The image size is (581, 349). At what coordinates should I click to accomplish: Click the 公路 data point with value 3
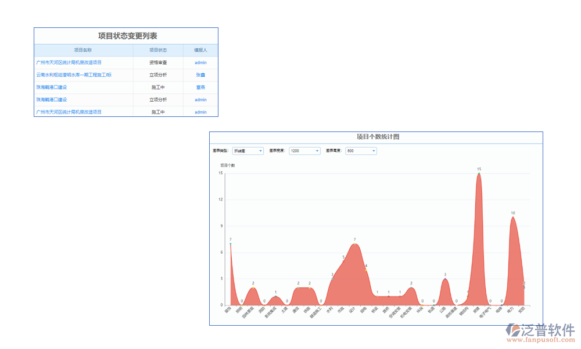coord(445,279)
